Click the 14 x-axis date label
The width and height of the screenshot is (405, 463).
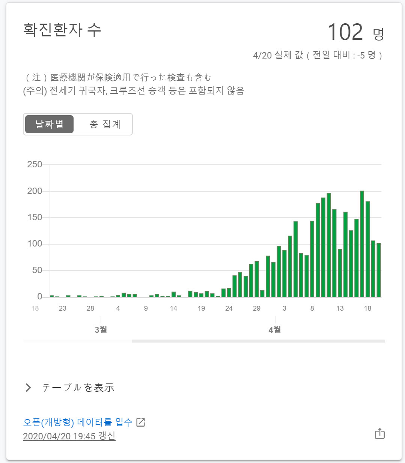click(x=173, y=308)
